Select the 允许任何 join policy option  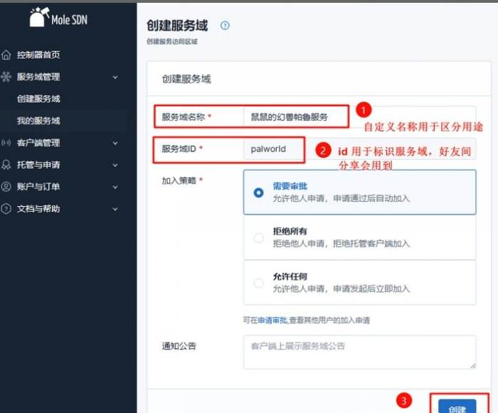259,283
